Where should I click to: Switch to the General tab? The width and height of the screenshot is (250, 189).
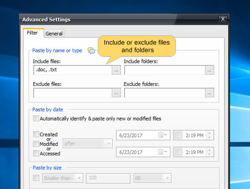54,34
